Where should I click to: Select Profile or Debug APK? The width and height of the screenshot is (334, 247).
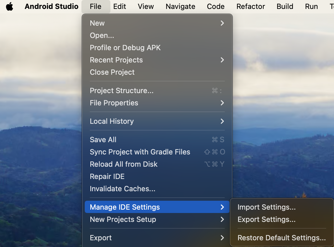157,48
